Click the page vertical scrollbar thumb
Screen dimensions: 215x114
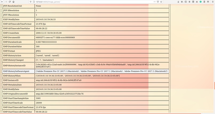pyautogui.click(x=214, y=86)
